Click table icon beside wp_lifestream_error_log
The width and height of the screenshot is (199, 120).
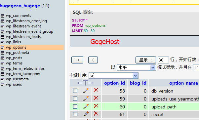pos(2,21)
